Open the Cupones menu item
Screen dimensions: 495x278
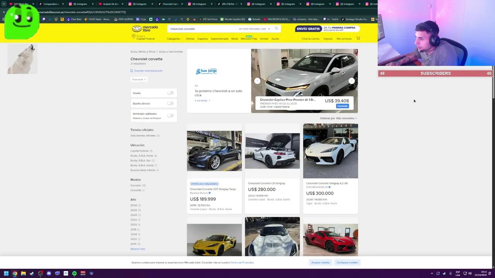[203, 39]
